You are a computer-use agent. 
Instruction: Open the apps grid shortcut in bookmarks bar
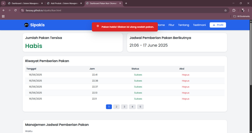(x=3, y=16)
